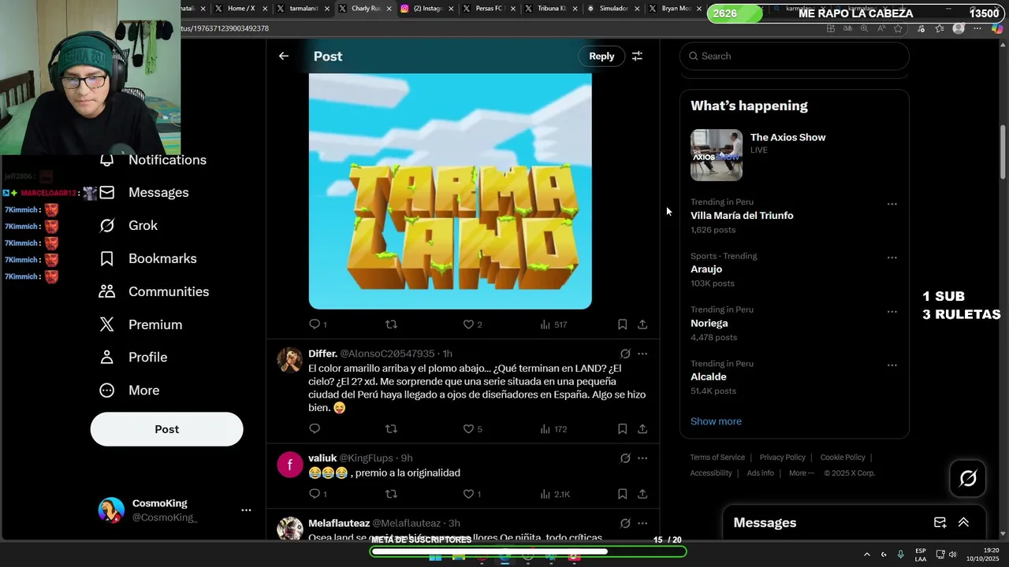Open more options for Villa María del Triunfo
The height and width of the screenshot is (567, 1009).
point(892,204)
